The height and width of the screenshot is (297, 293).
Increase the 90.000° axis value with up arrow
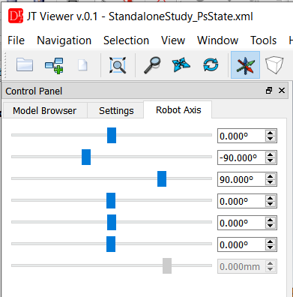270,176
